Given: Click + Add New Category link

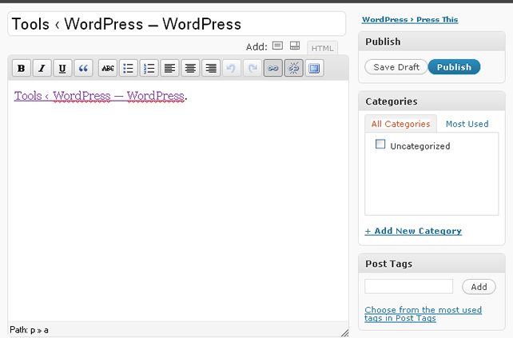Looking at the screenshot, I should pos(413,231).
